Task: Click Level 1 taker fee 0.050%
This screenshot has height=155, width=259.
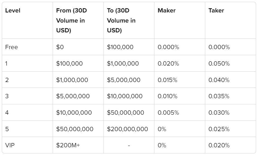Action: coord(219,63)
